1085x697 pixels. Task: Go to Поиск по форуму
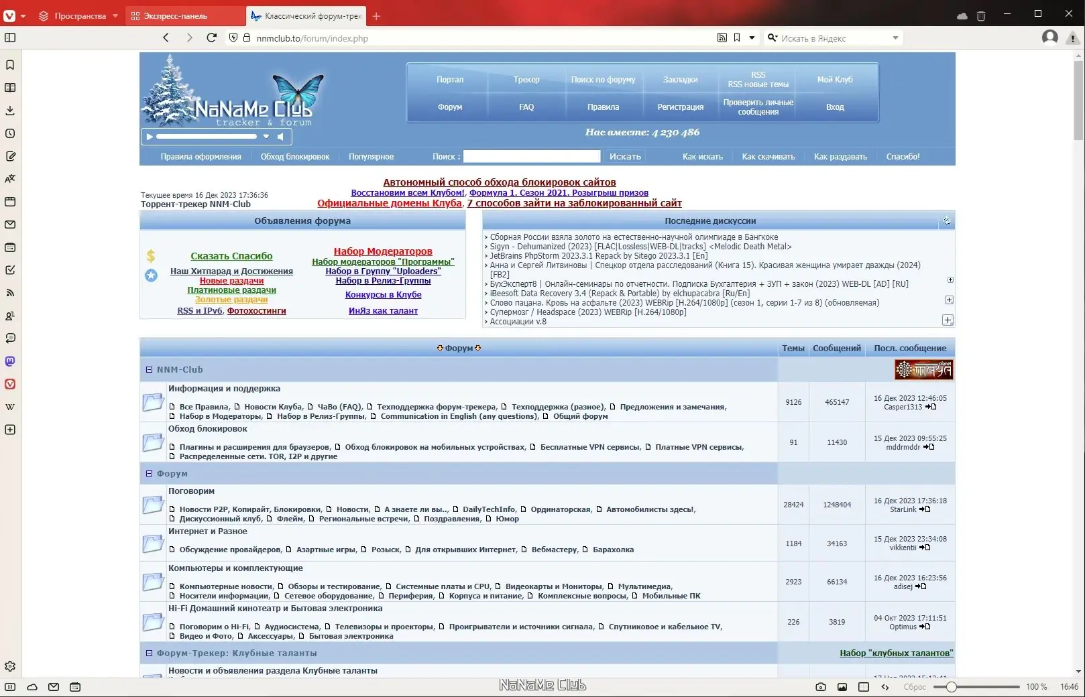click(603, 79)
